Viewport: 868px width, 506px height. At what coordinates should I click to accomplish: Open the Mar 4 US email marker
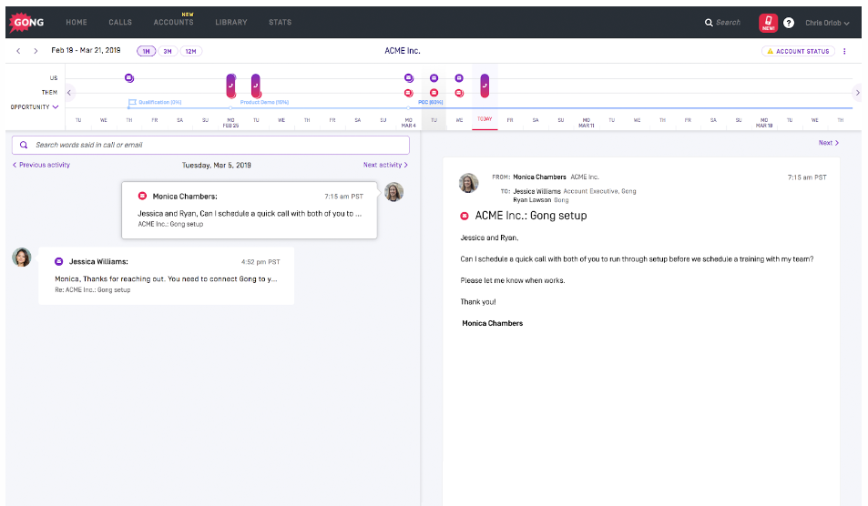coord(409,78)
